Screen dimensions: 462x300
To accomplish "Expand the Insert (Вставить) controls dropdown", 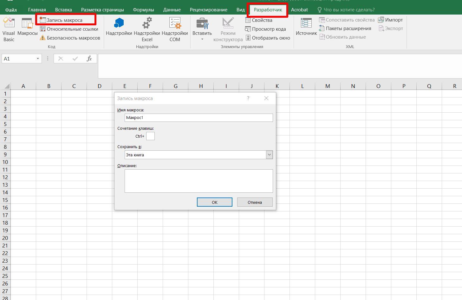I will [x=202, y=39].
